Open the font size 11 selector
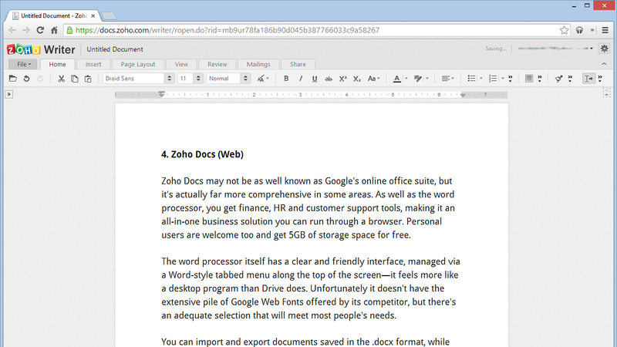This screenshot has height=347, width=617. click(x=190, y=79)
